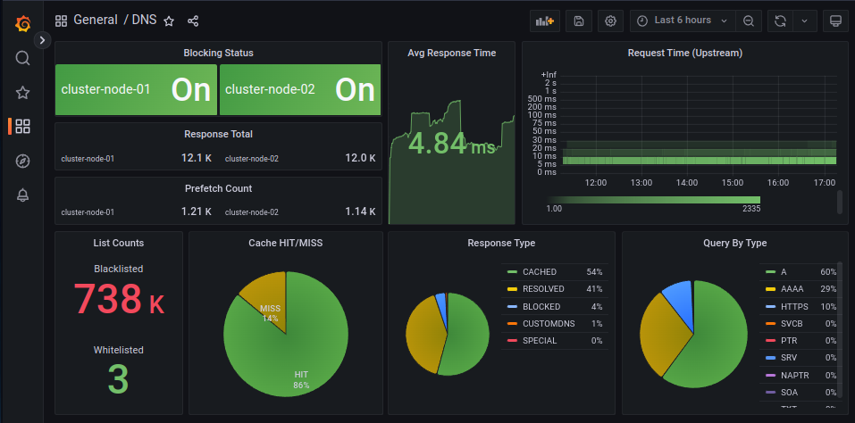Click the 4.84 ms average response value
Image resolution: width=855 pixels, height=423 pixels.
pos(451,143)
